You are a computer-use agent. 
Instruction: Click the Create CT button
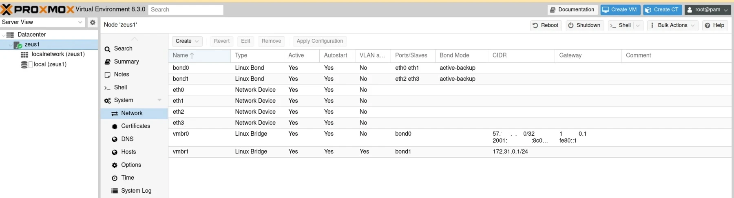pyautogui.click(x=662, y=10)
